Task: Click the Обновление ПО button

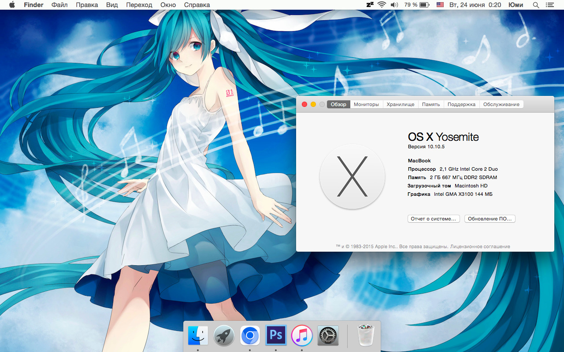Action: [x=490, y=219]
